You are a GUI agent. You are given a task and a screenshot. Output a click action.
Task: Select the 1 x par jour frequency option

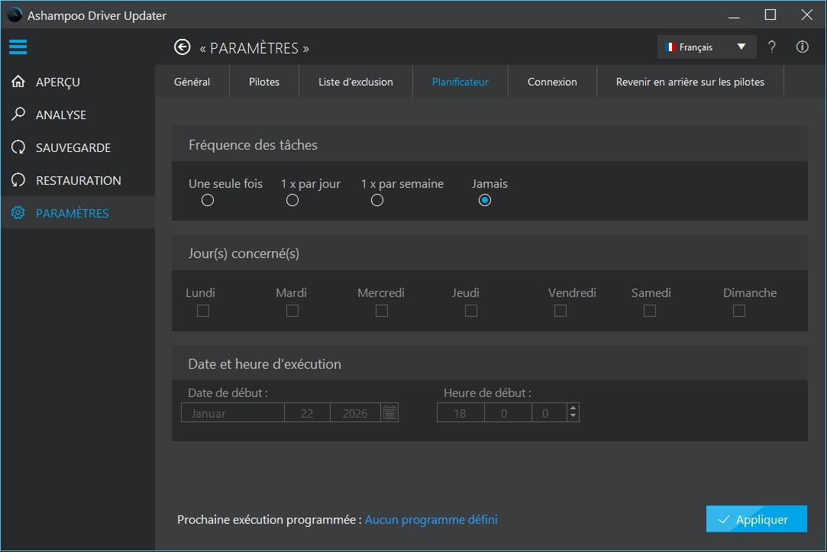[292, 199]
